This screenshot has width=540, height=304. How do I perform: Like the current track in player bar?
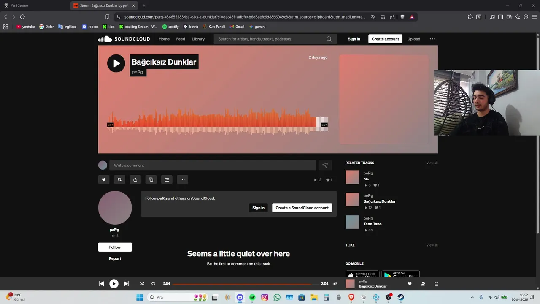coord(410,284)
